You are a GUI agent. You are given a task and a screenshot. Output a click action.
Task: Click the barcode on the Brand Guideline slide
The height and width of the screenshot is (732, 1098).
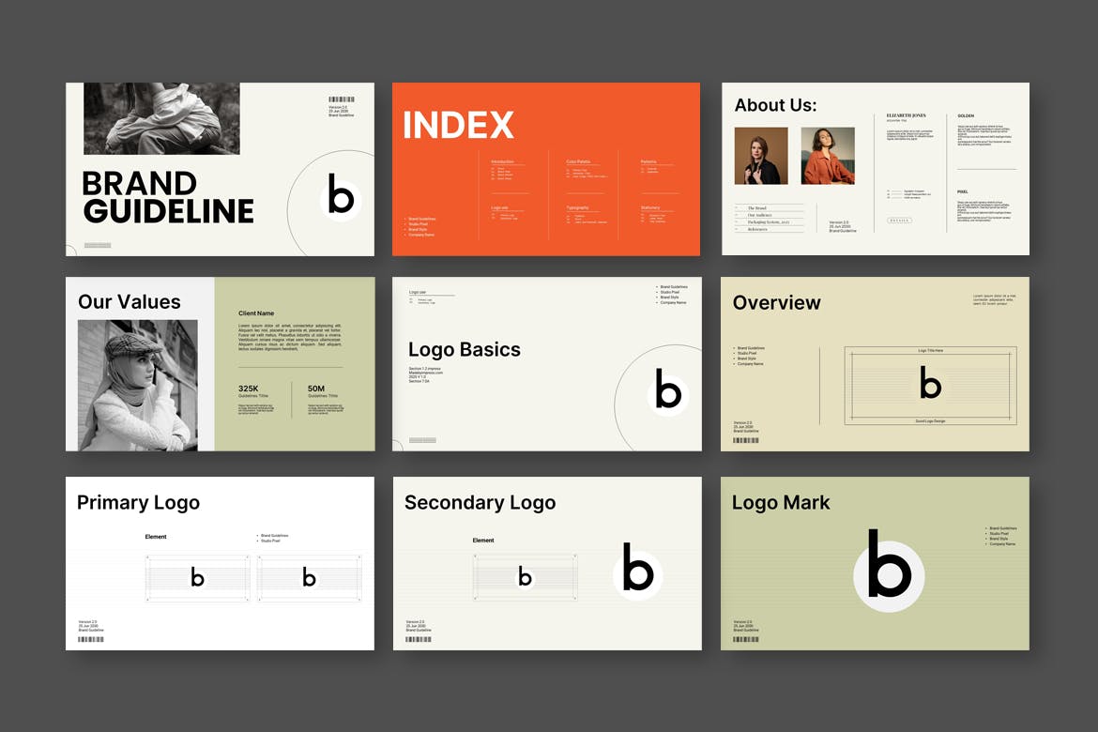pos(341,99)
